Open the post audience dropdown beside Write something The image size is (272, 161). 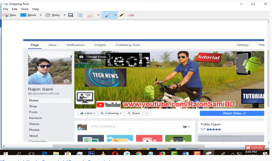point(186,127)
